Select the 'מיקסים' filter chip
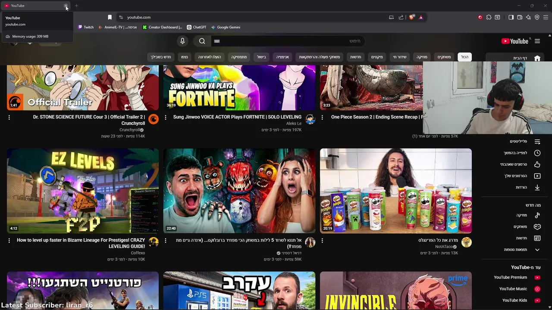The image size is (552, 310). click(x=377, y=57)
